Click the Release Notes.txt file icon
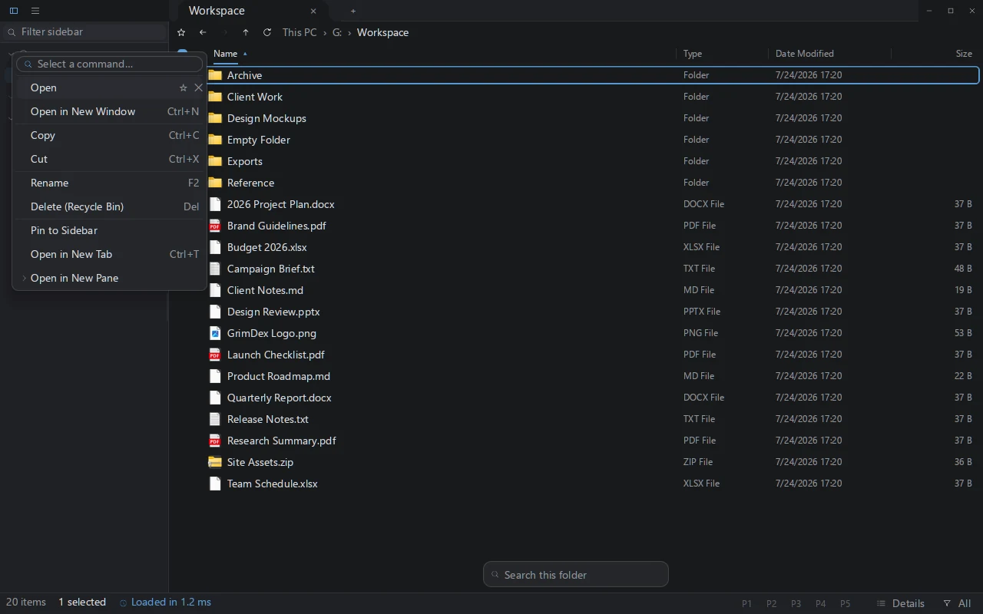The width and height of the screenshot is (983, 614). tap(215, 419)
